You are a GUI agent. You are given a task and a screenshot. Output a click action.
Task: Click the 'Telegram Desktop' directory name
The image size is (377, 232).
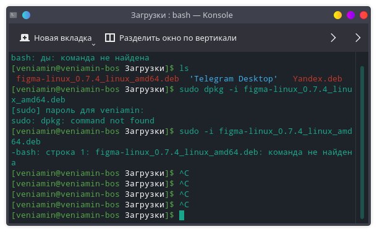click(x=233, y=79)
